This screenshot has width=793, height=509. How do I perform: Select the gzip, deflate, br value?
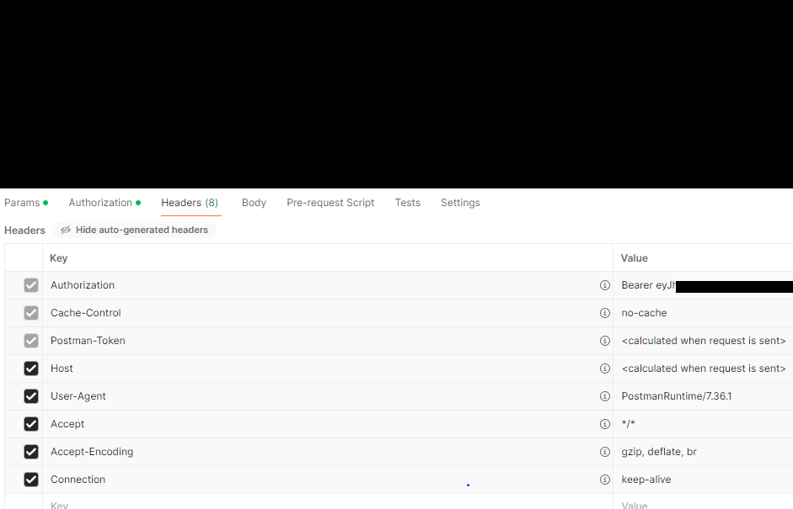659,452
